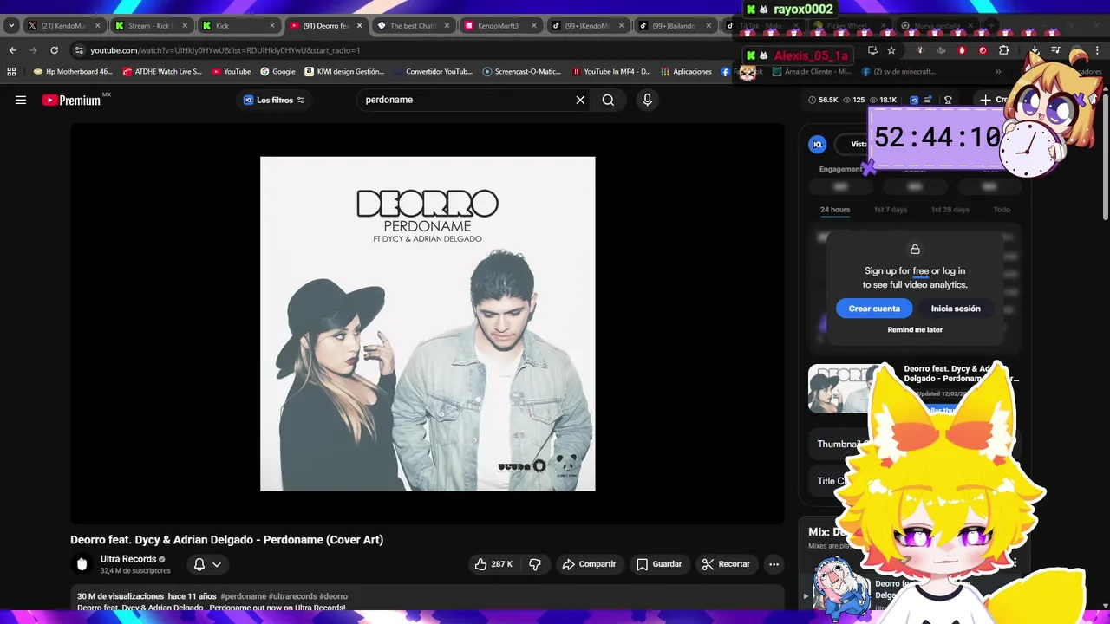Screen dimensions: 1110x624
Task: Switch to the '(99+)Bailando' TikTok tab
Action: pyautogui.click(x=676, y=26)
